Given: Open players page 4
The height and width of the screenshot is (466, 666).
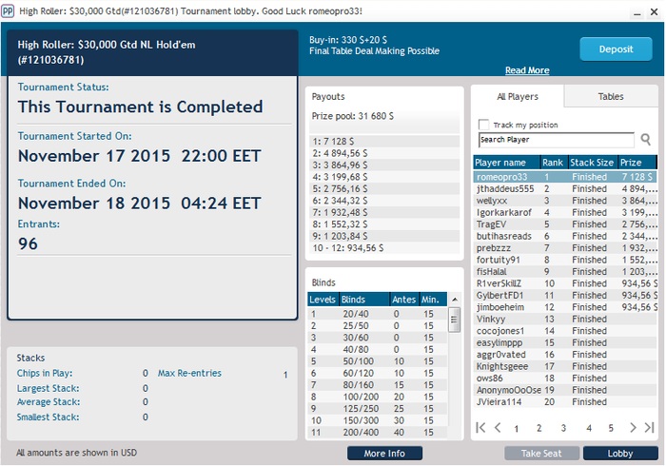Looking at the screenshot, I should pyautogui.click(x=589, y=428).
